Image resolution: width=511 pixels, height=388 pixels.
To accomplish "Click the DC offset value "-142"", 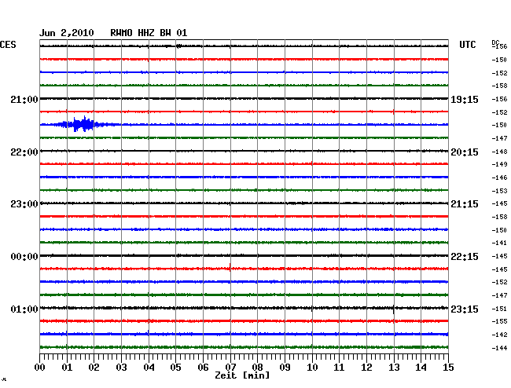I will [499, 335].
